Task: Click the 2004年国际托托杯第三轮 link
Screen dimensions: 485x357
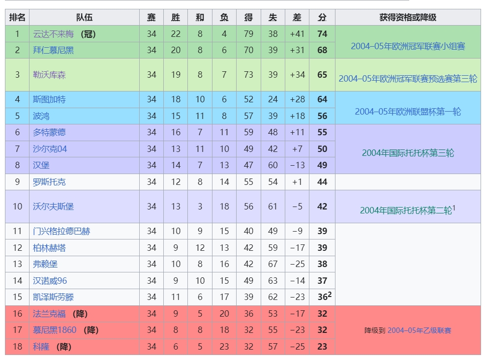Action: [x=408, y=153]
